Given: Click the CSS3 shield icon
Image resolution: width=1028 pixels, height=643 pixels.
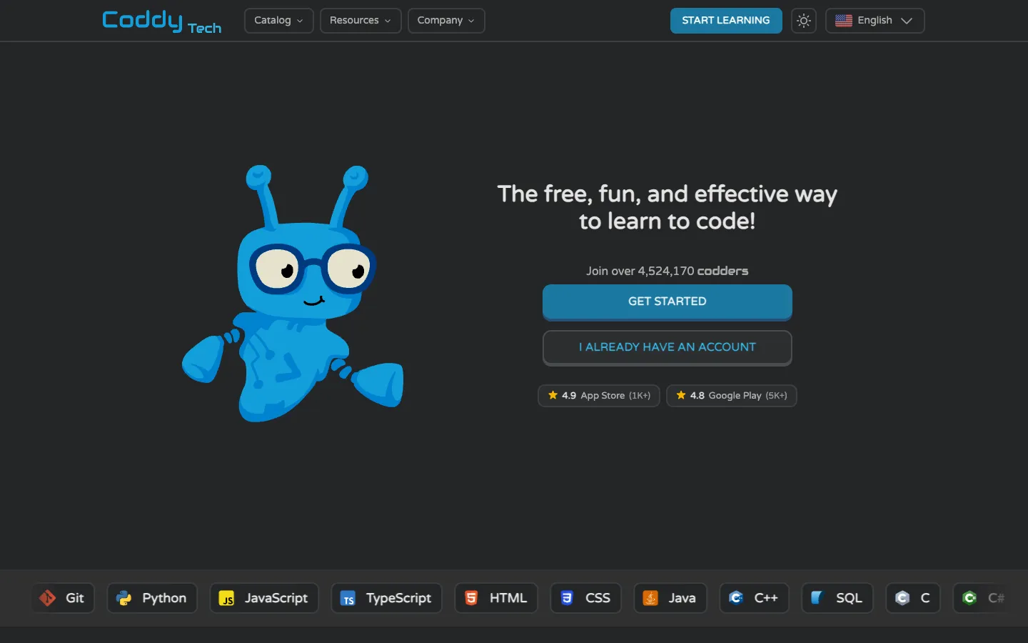Looking at the screenshot, I should (x=567, y=598).
